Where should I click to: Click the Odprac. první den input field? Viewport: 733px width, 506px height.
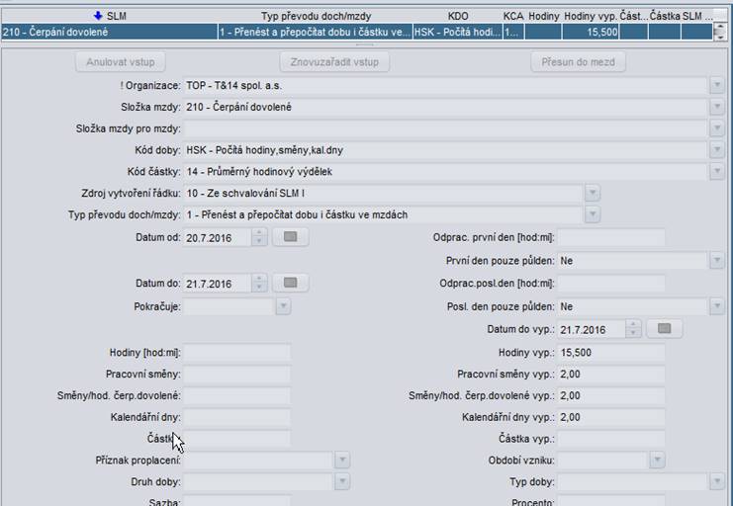coord(610,237)
